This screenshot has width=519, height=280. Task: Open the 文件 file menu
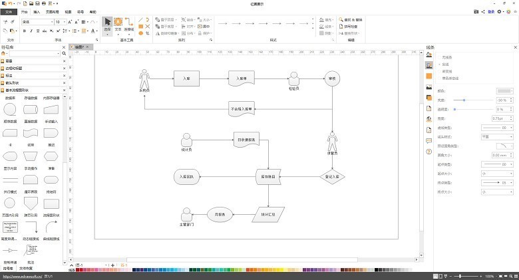tap(8, 11)
